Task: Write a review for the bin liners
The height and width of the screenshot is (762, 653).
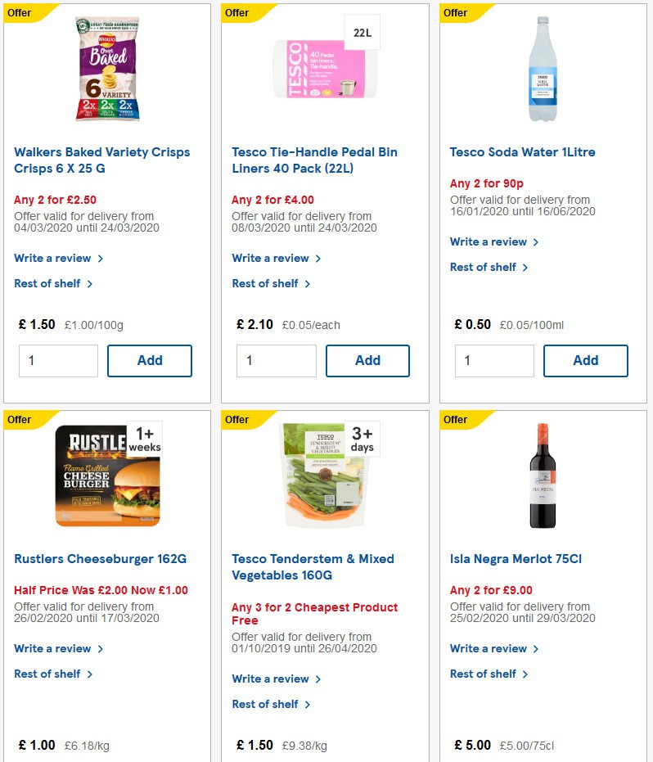Action: [x=271, y=258]
